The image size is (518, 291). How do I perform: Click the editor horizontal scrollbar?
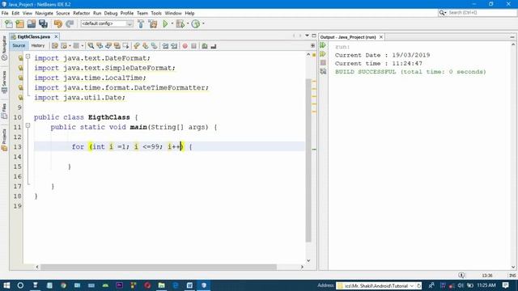coord(159,267)
